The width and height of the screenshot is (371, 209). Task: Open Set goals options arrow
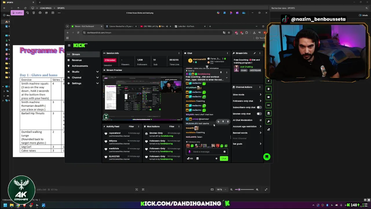[x=260, y=144]
